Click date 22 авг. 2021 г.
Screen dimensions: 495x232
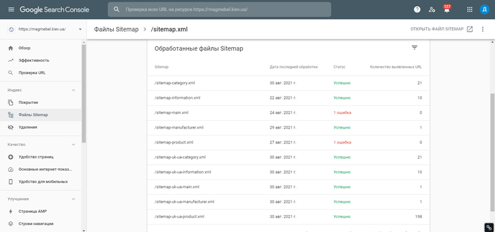click(283, 98)
